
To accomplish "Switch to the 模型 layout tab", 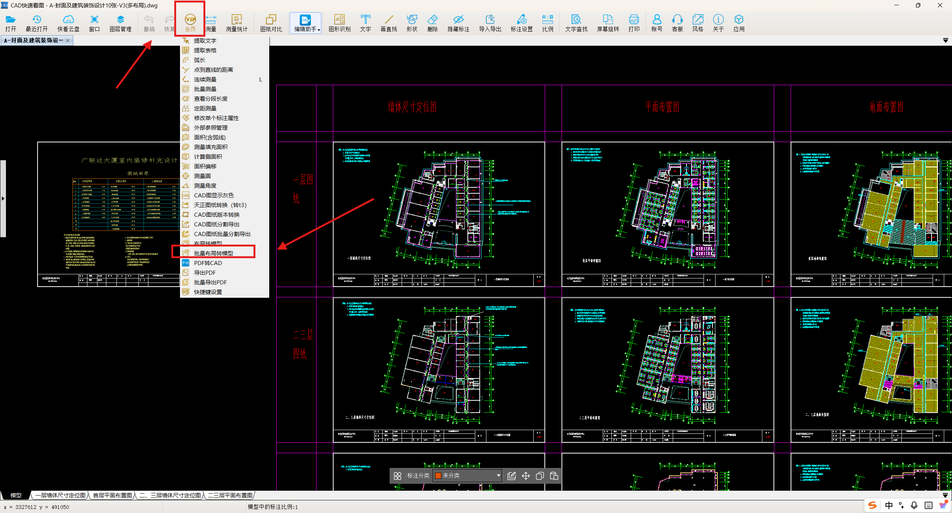I will 16,495.
